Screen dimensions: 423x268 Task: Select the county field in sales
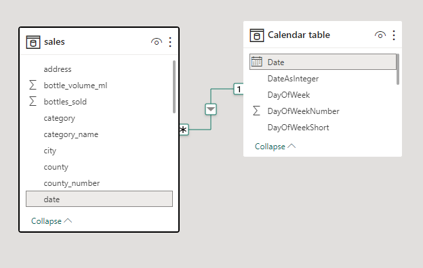click(x=99, y=167)
